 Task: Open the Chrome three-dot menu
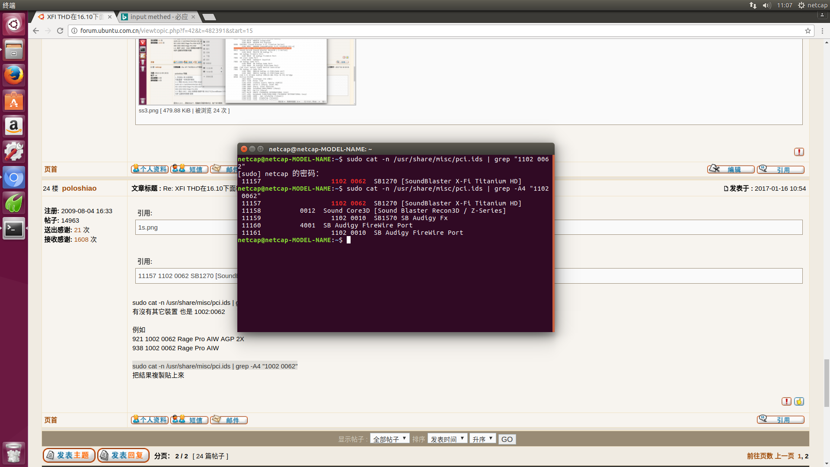(x=822, y=31)
